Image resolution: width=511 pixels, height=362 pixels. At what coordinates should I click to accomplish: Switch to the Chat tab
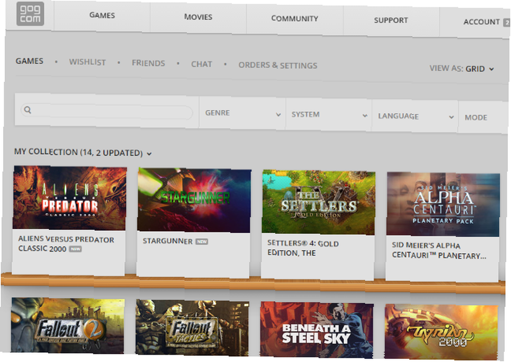[x=201, y=64]
